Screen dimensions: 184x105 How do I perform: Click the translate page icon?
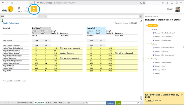coord(141,3)
